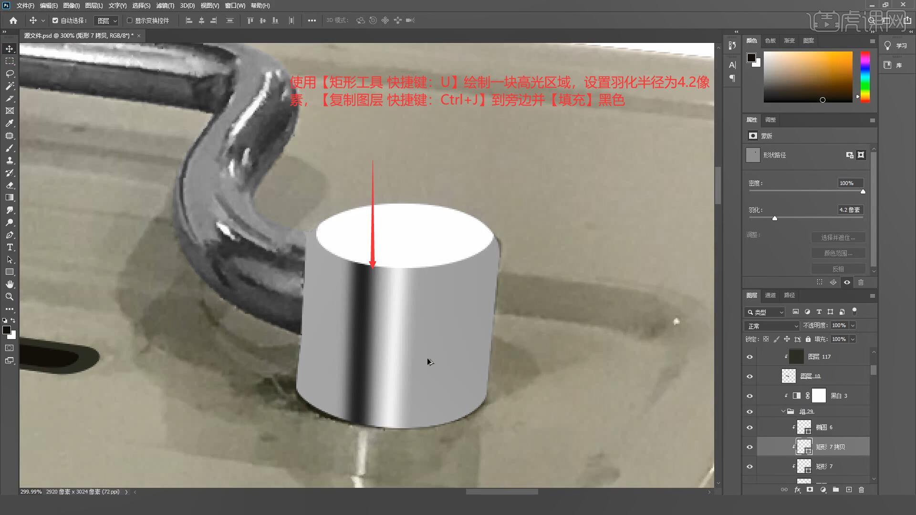Viewport: 916px width, 515px height.
Task: Select the Magic Wand tool
Action: coord(10,86)
